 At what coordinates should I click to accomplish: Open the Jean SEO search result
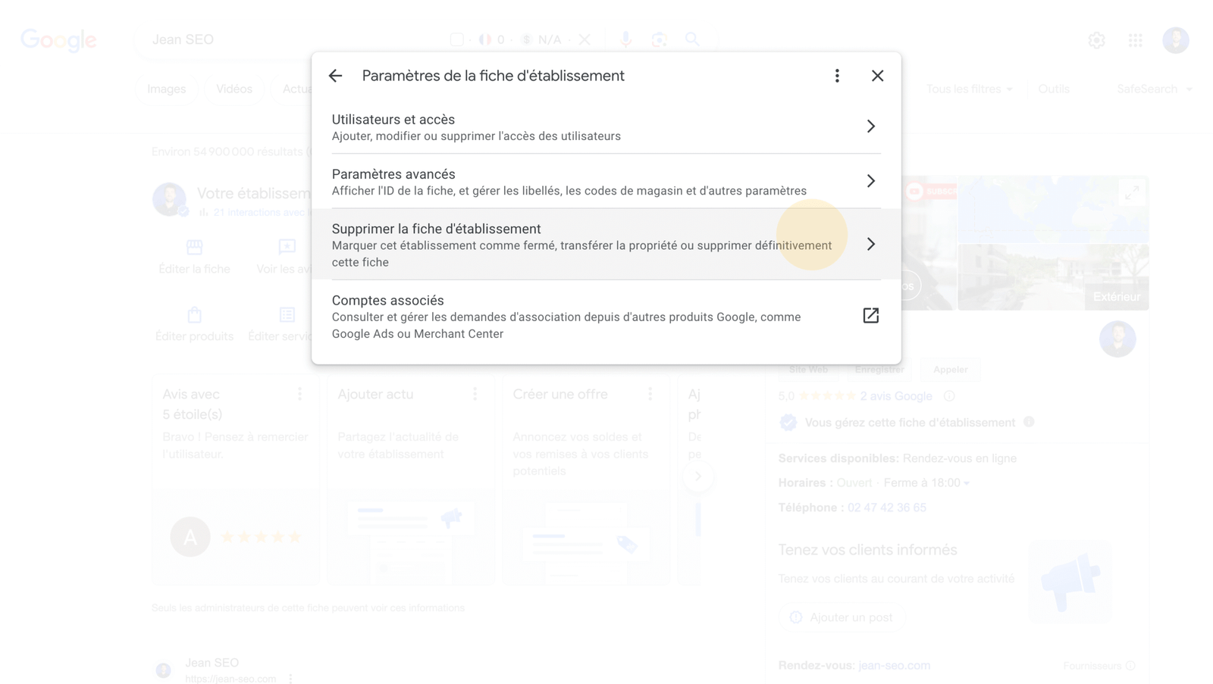(x=212, y=663)
